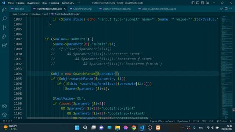Viewport: 235px width, 132px height.
Task: Click '$textValue' on line 1099
Action: (63, 99)
